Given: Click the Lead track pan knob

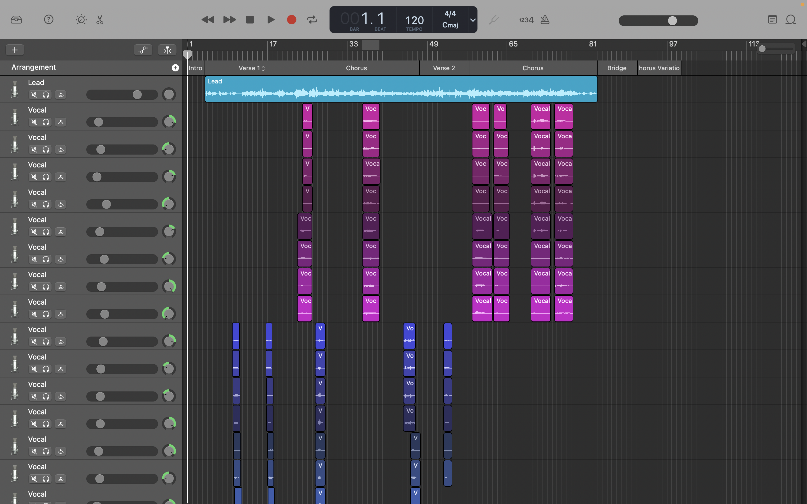Looking at the screenshot, I should 169,94.
